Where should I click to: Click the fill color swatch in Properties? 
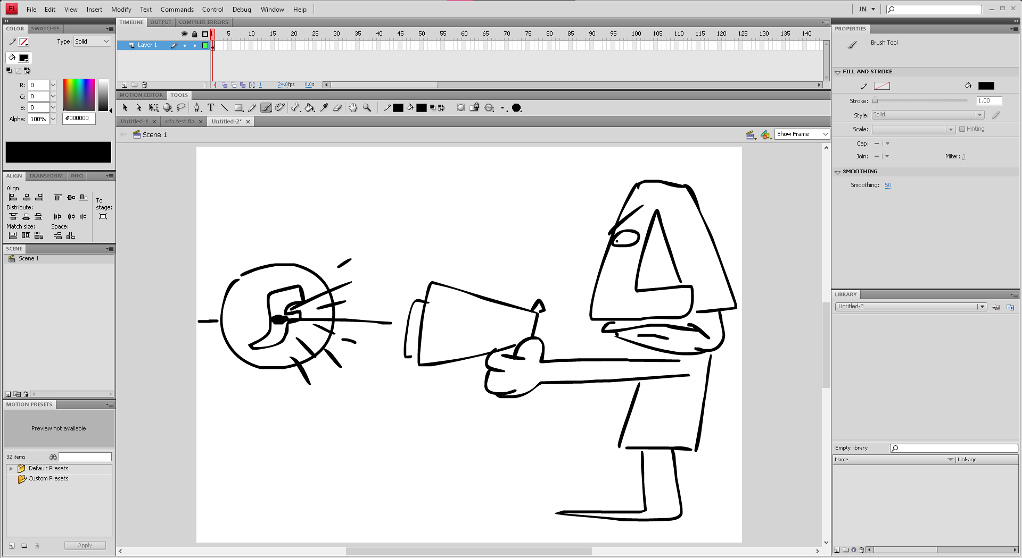(986, 86)
